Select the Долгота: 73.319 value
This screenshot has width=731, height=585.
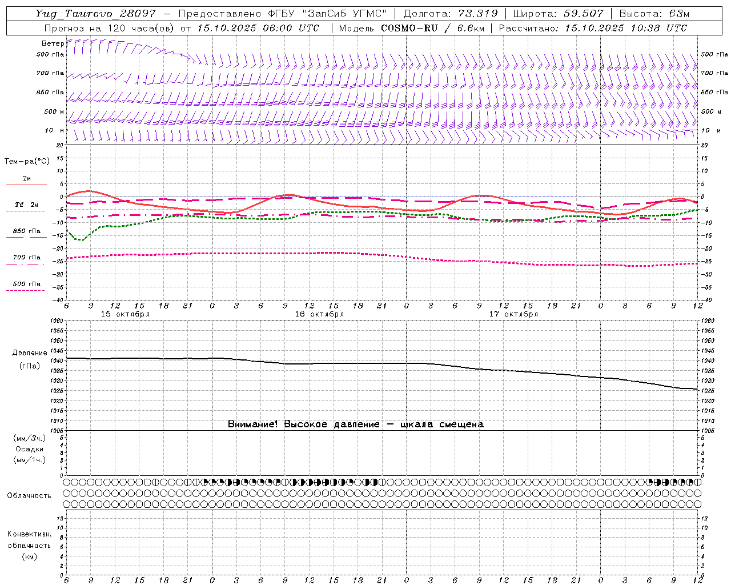pos(451,14)
